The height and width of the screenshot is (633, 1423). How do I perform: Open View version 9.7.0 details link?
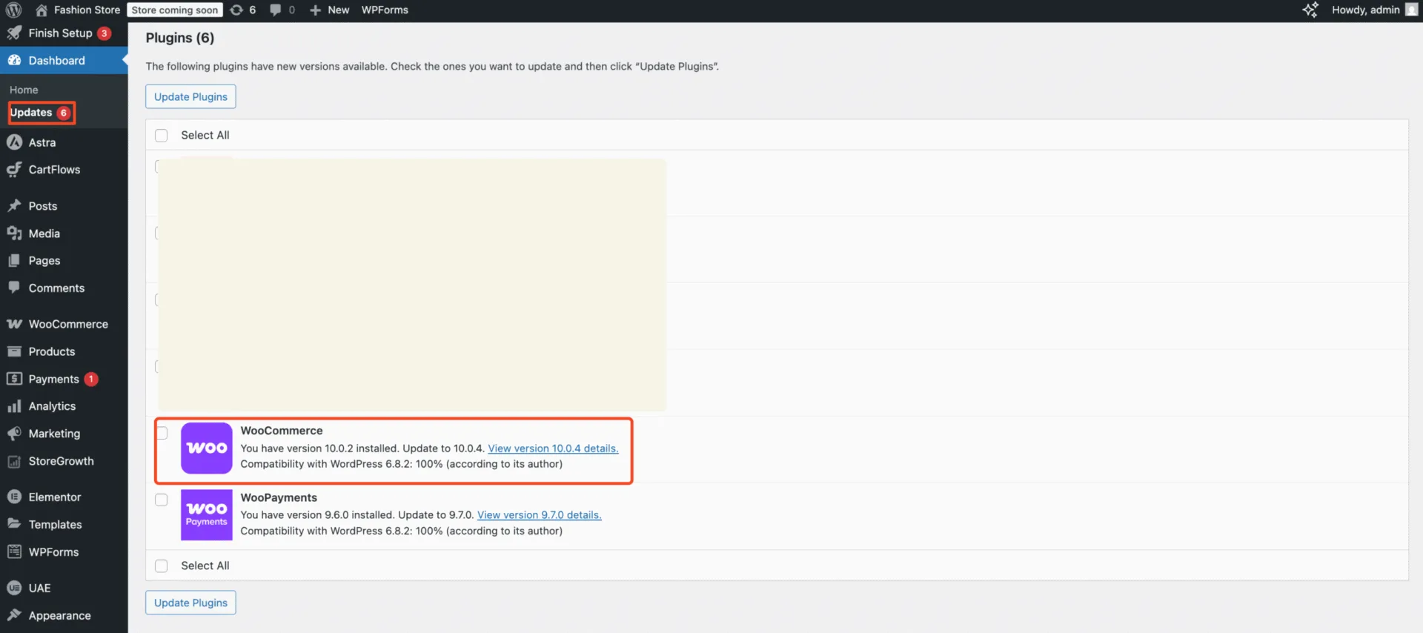pos(540,515)
